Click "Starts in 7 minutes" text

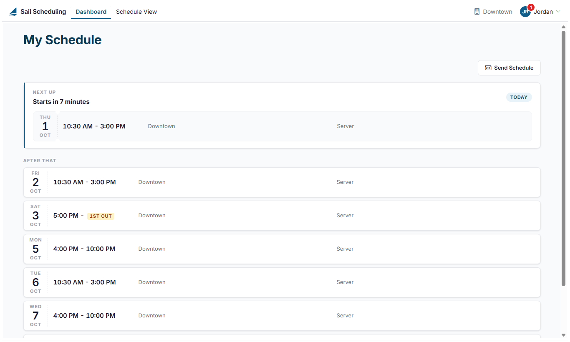pyautogui.click(x=61, y=102)
